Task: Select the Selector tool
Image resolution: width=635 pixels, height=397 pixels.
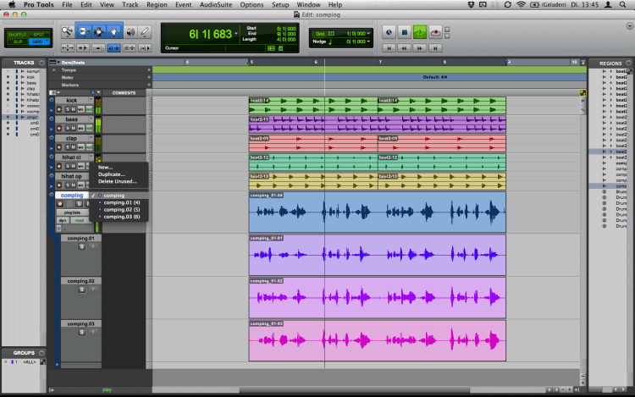Action: (99, 31)
